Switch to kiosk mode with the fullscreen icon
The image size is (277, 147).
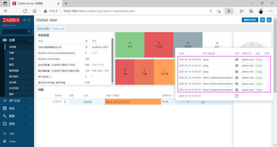coord(269,20)
